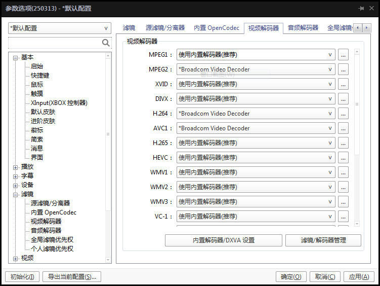This screenshot has height=286, width=380.
Task: Open H.264 decoder settings ellipsis button
Action: click(343, 114)
